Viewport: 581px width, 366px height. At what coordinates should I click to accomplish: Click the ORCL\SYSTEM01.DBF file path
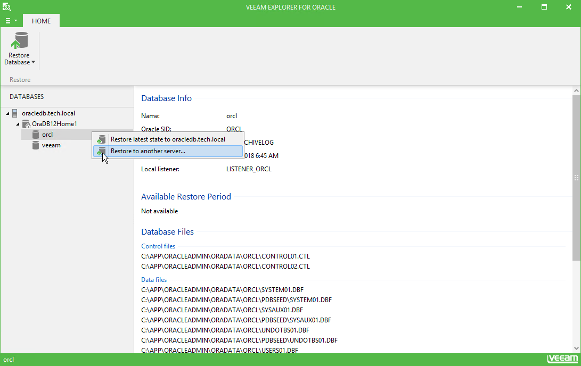click(x=222, y=290)
